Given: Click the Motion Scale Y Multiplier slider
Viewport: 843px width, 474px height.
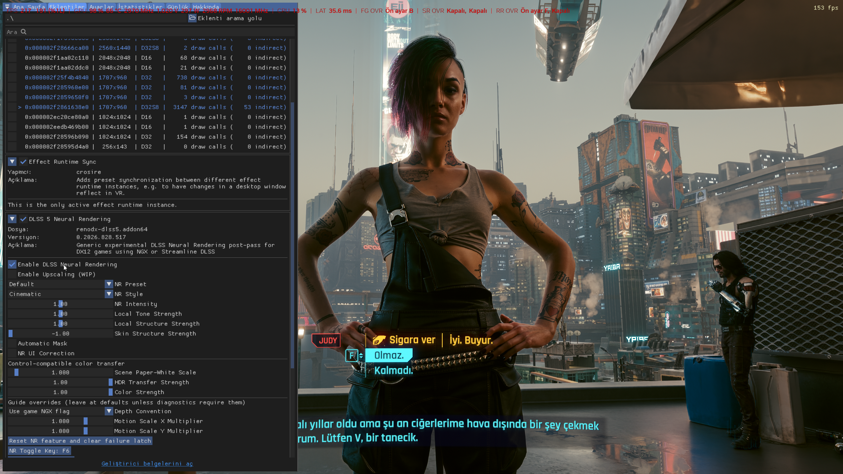Looking at the screenshot, I should (61, 431).
